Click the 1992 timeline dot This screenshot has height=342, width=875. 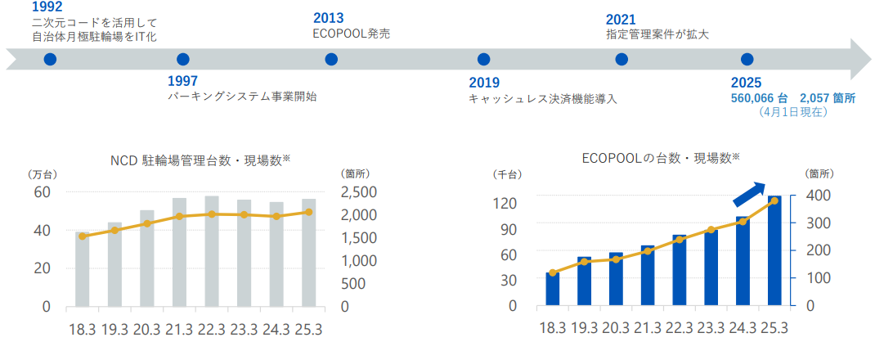50,59
